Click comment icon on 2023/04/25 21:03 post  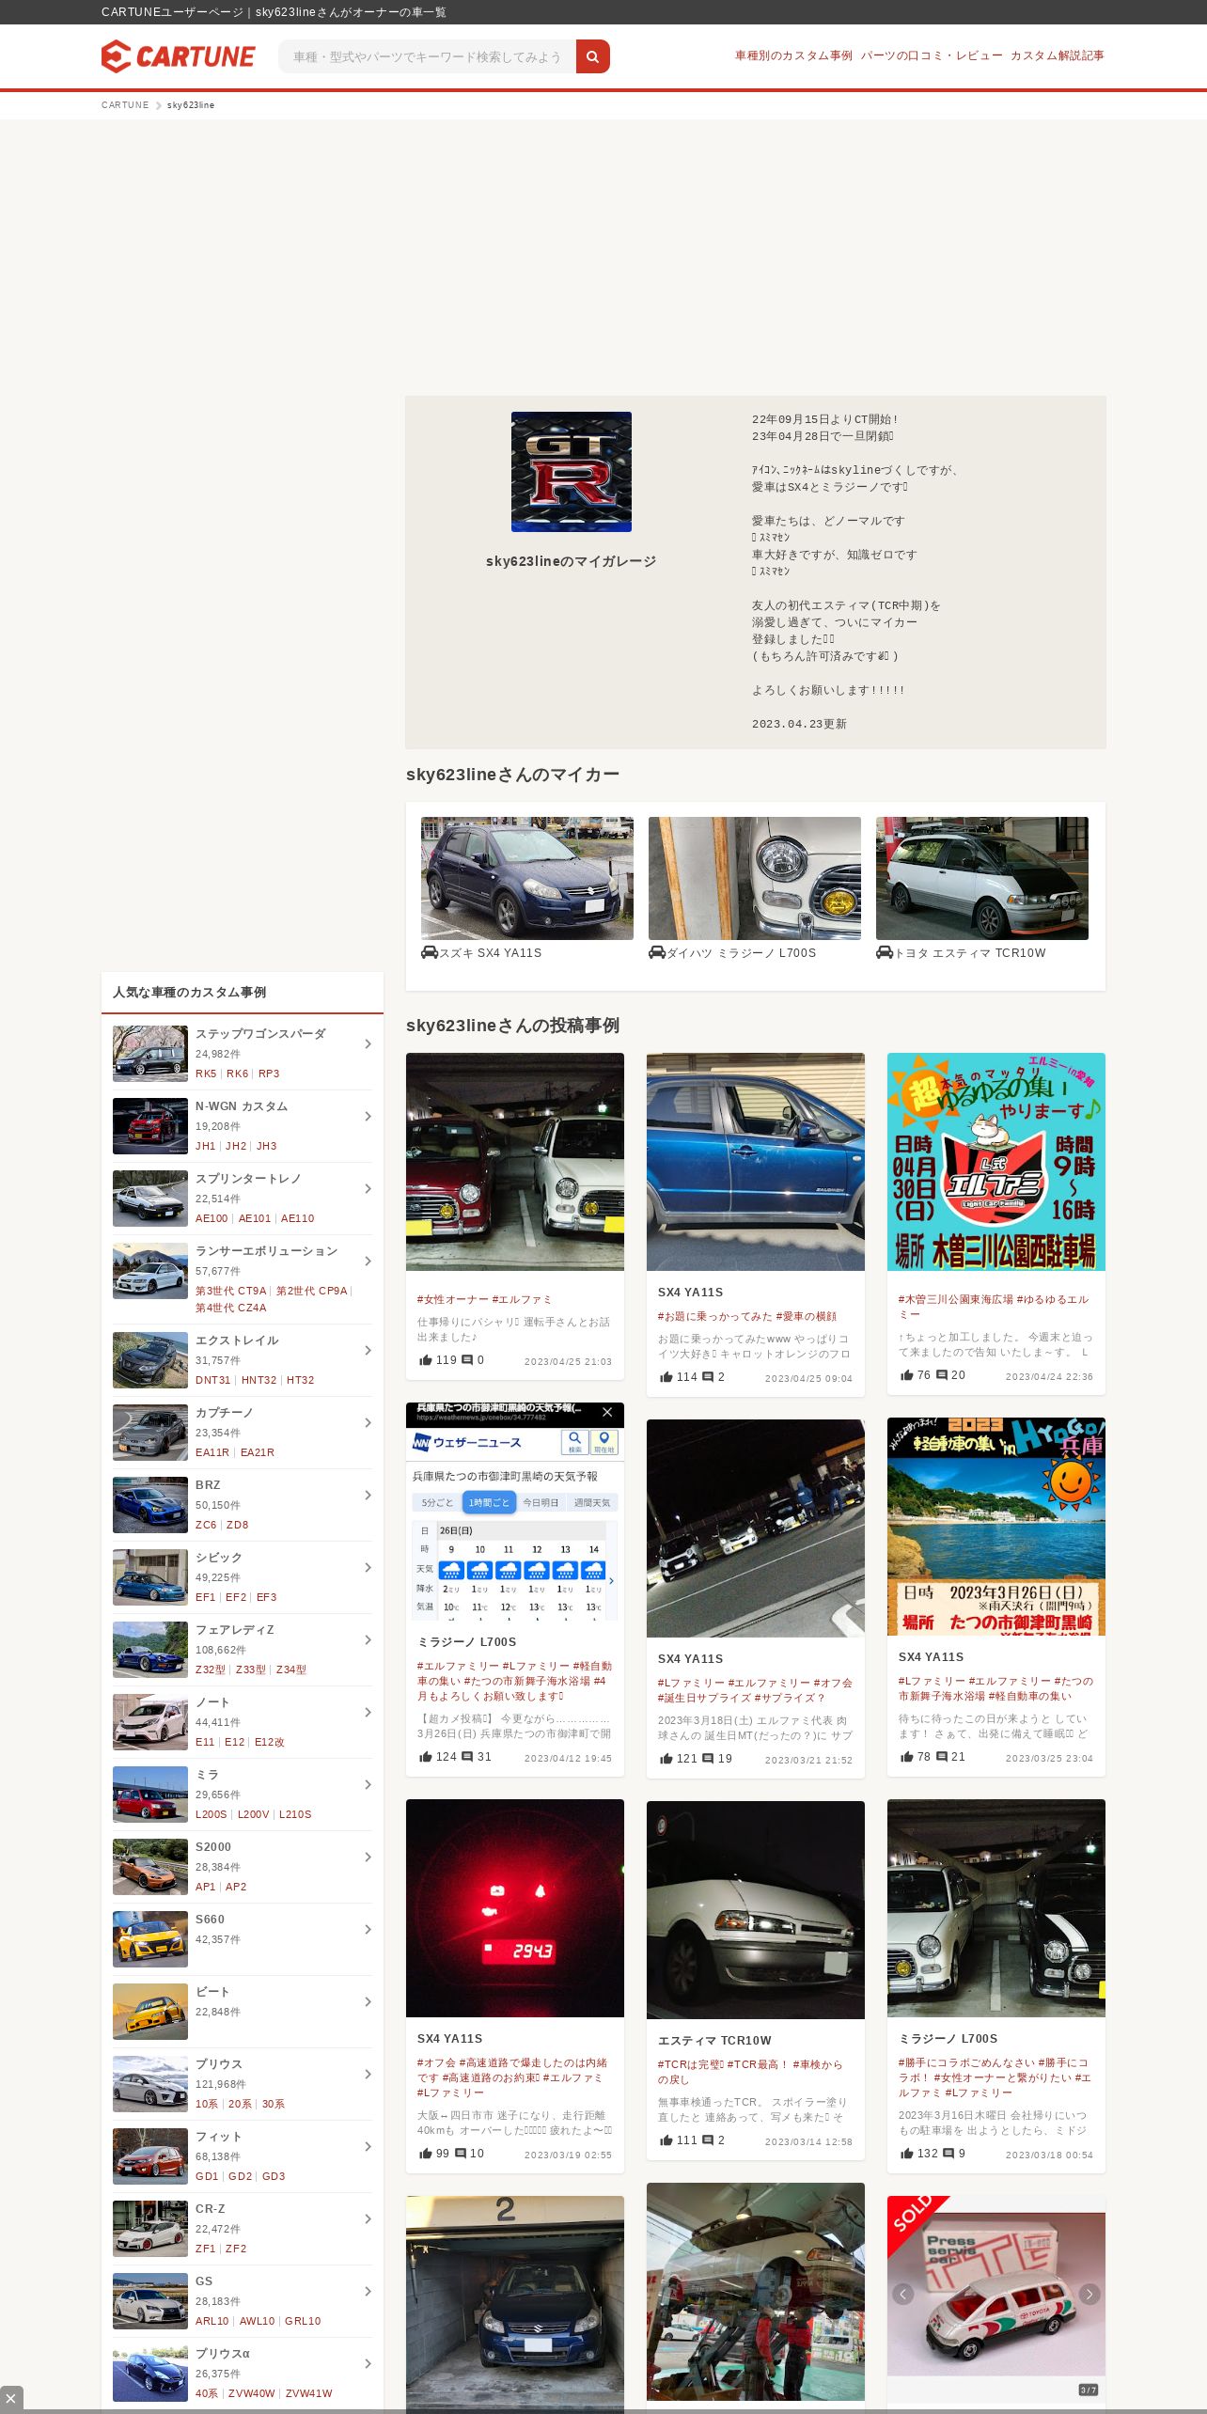(x=467, y=1360)
